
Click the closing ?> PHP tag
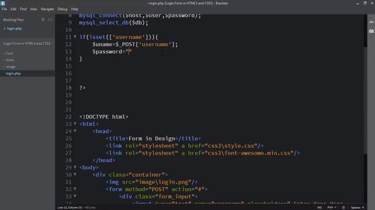pos(82,88)
